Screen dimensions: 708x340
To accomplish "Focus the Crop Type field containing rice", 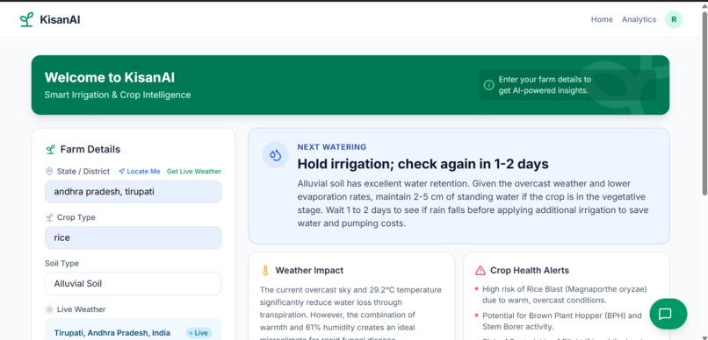I will click(134, 237).
